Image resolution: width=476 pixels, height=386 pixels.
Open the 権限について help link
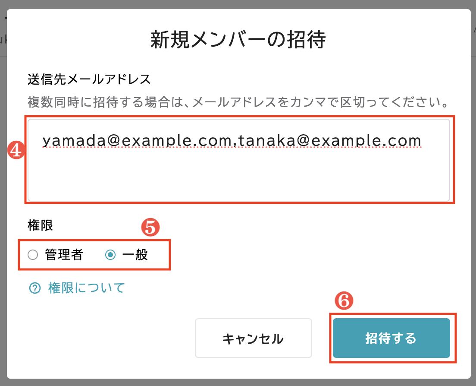[x=86, y=288]
